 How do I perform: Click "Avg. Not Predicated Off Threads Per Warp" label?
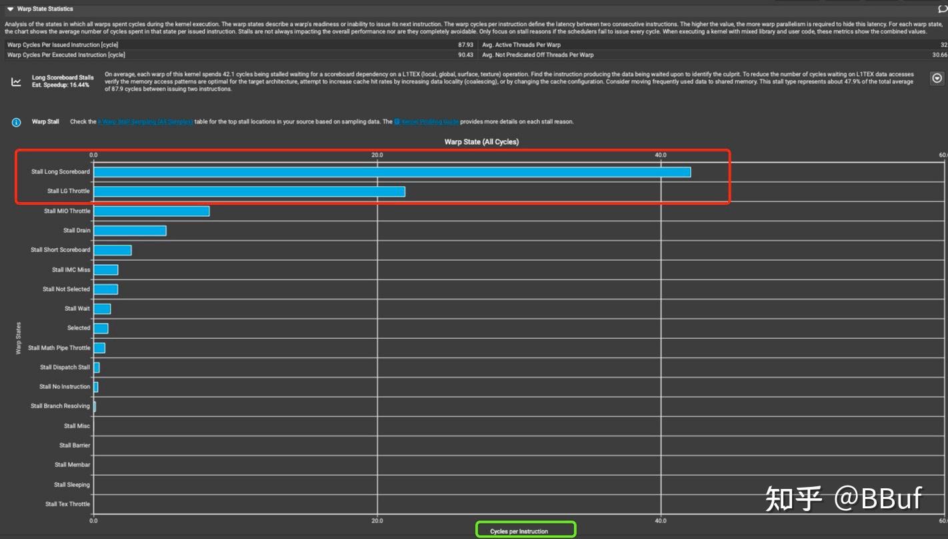coord(538,55)
